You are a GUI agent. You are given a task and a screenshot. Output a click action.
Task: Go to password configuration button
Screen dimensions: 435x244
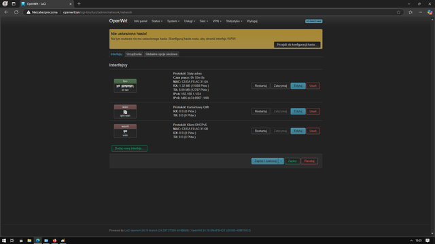[297, 45]
